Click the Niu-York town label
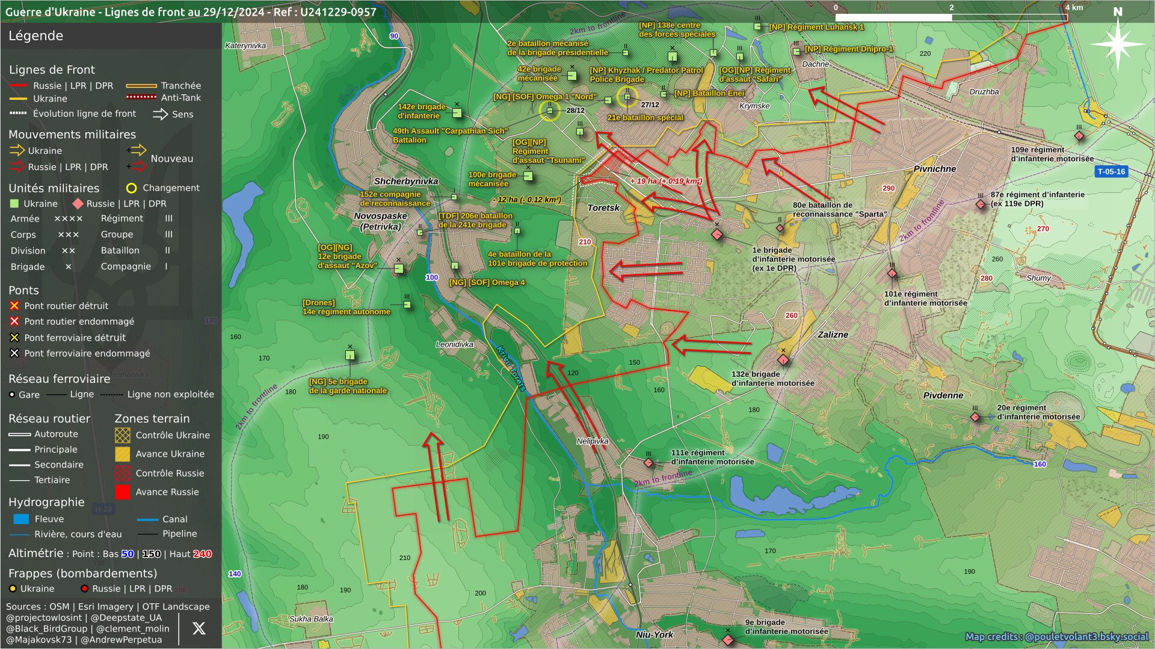 click(654, 635)
